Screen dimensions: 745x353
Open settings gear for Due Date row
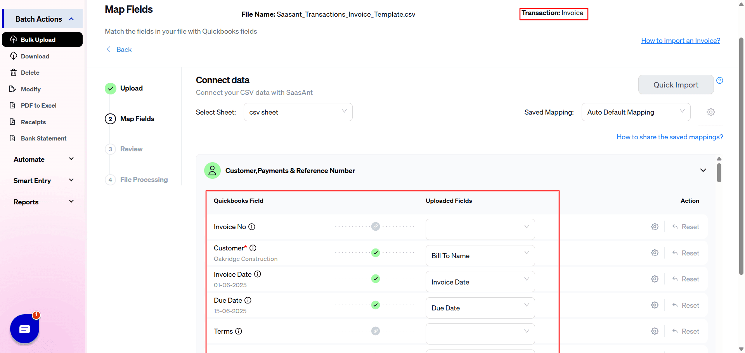tap(655, 305)
